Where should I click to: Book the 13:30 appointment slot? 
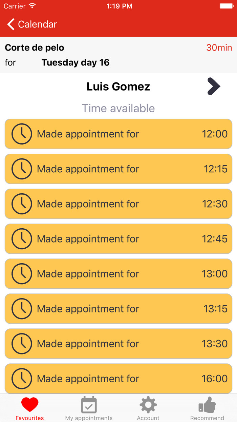[118, 344]
